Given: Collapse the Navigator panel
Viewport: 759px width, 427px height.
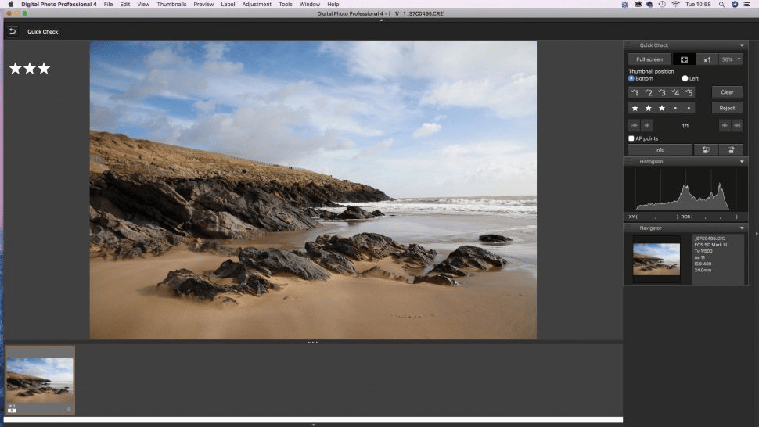Looking at the screenshot, I should tap(742, 228).
